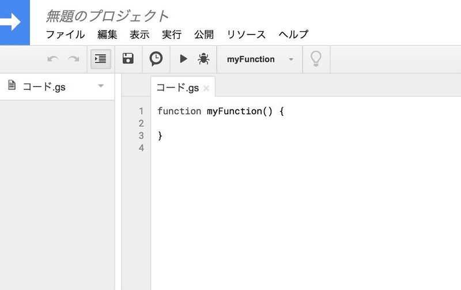The height and width of the screenshot is (290, 461).
Task: Click the lightbulb execution hints icon
Action: 316,59
